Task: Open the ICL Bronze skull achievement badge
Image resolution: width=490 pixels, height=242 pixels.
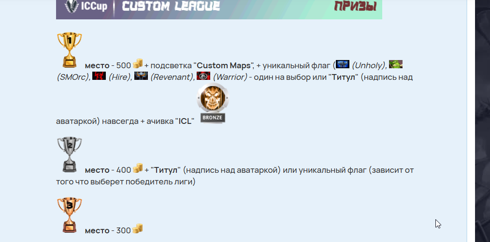Action: (x=213, y=103)
